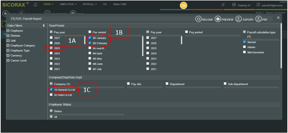The height and width of the screenshot is (133, 288).
Task: Check 2024 in the first Pay year list
Action: [51, 53]
